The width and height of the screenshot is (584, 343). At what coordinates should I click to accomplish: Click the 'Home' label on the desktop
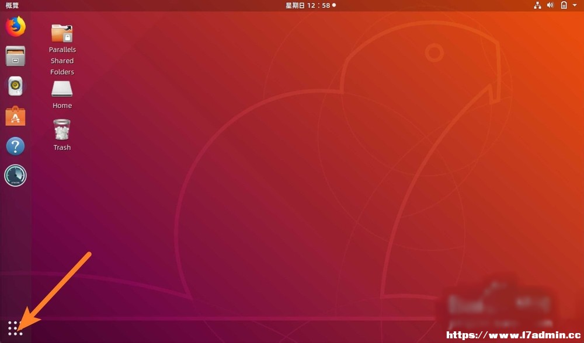click(62, 105)
